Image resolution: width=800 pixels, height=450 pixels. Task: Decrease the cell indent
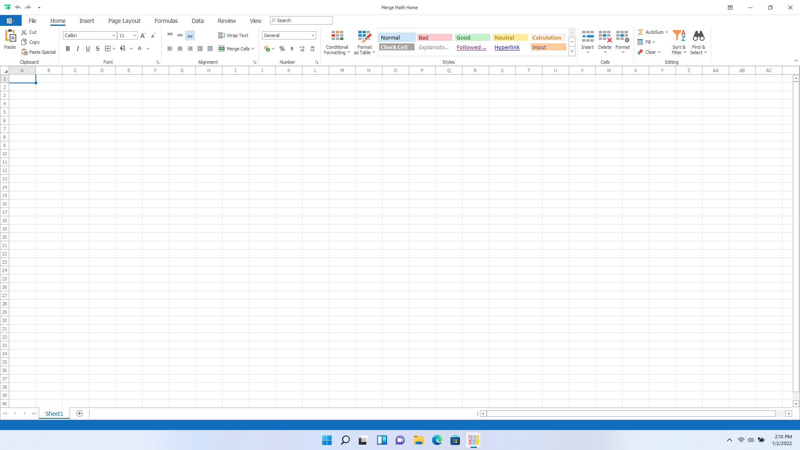200,49
